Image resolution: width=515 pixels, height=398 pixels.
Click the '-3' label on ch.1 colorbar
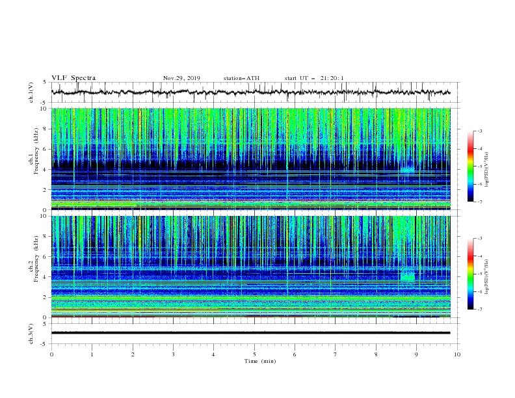pyautogui.click(x=479, y=131)
